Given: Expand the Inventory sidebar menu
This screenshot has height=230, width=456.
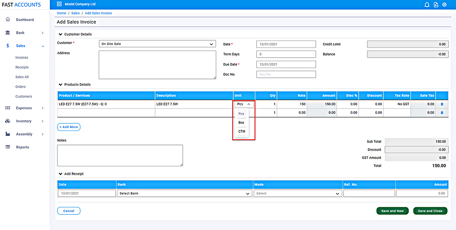Looking at the screenshot, I should click(x=43, y=121).
